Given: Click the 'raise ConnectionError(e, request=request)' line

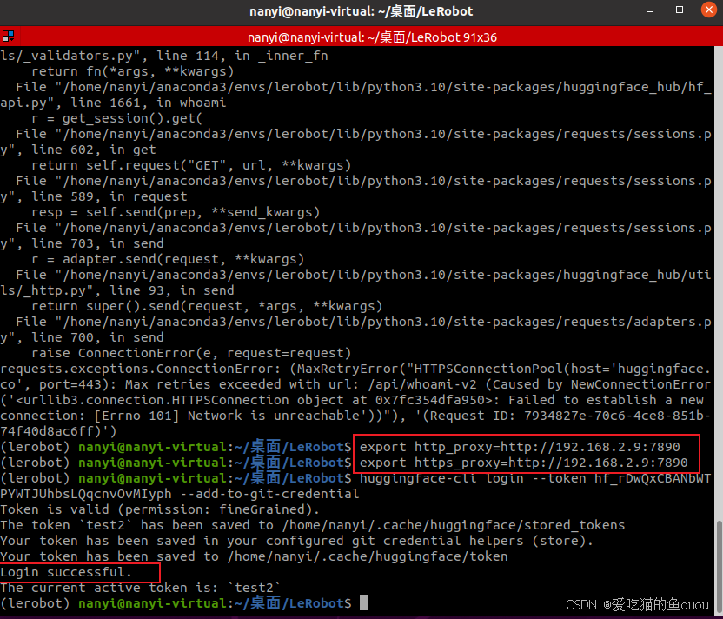Looking at the screenshot, I should (x=191, y=353).
